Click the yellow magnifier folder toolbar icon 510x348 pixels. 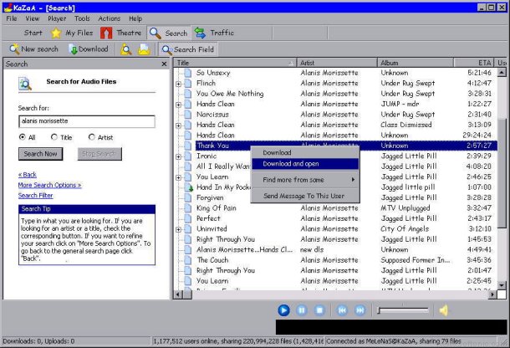coord(126,49)
